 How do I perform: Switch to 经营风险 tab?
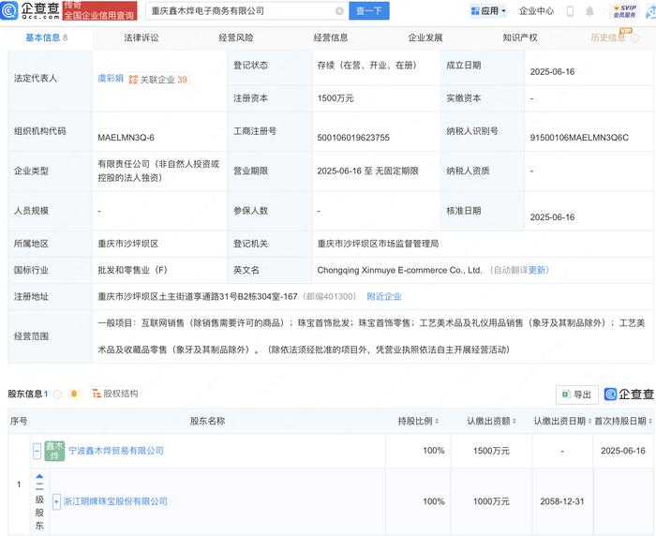point(236,37)
